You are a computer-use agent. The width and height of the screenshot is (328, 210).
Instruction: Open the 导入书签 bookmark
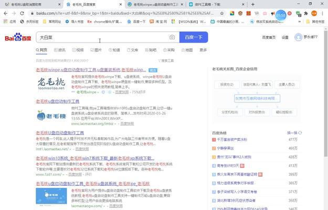pyautogui.click(x=75, y=22)
